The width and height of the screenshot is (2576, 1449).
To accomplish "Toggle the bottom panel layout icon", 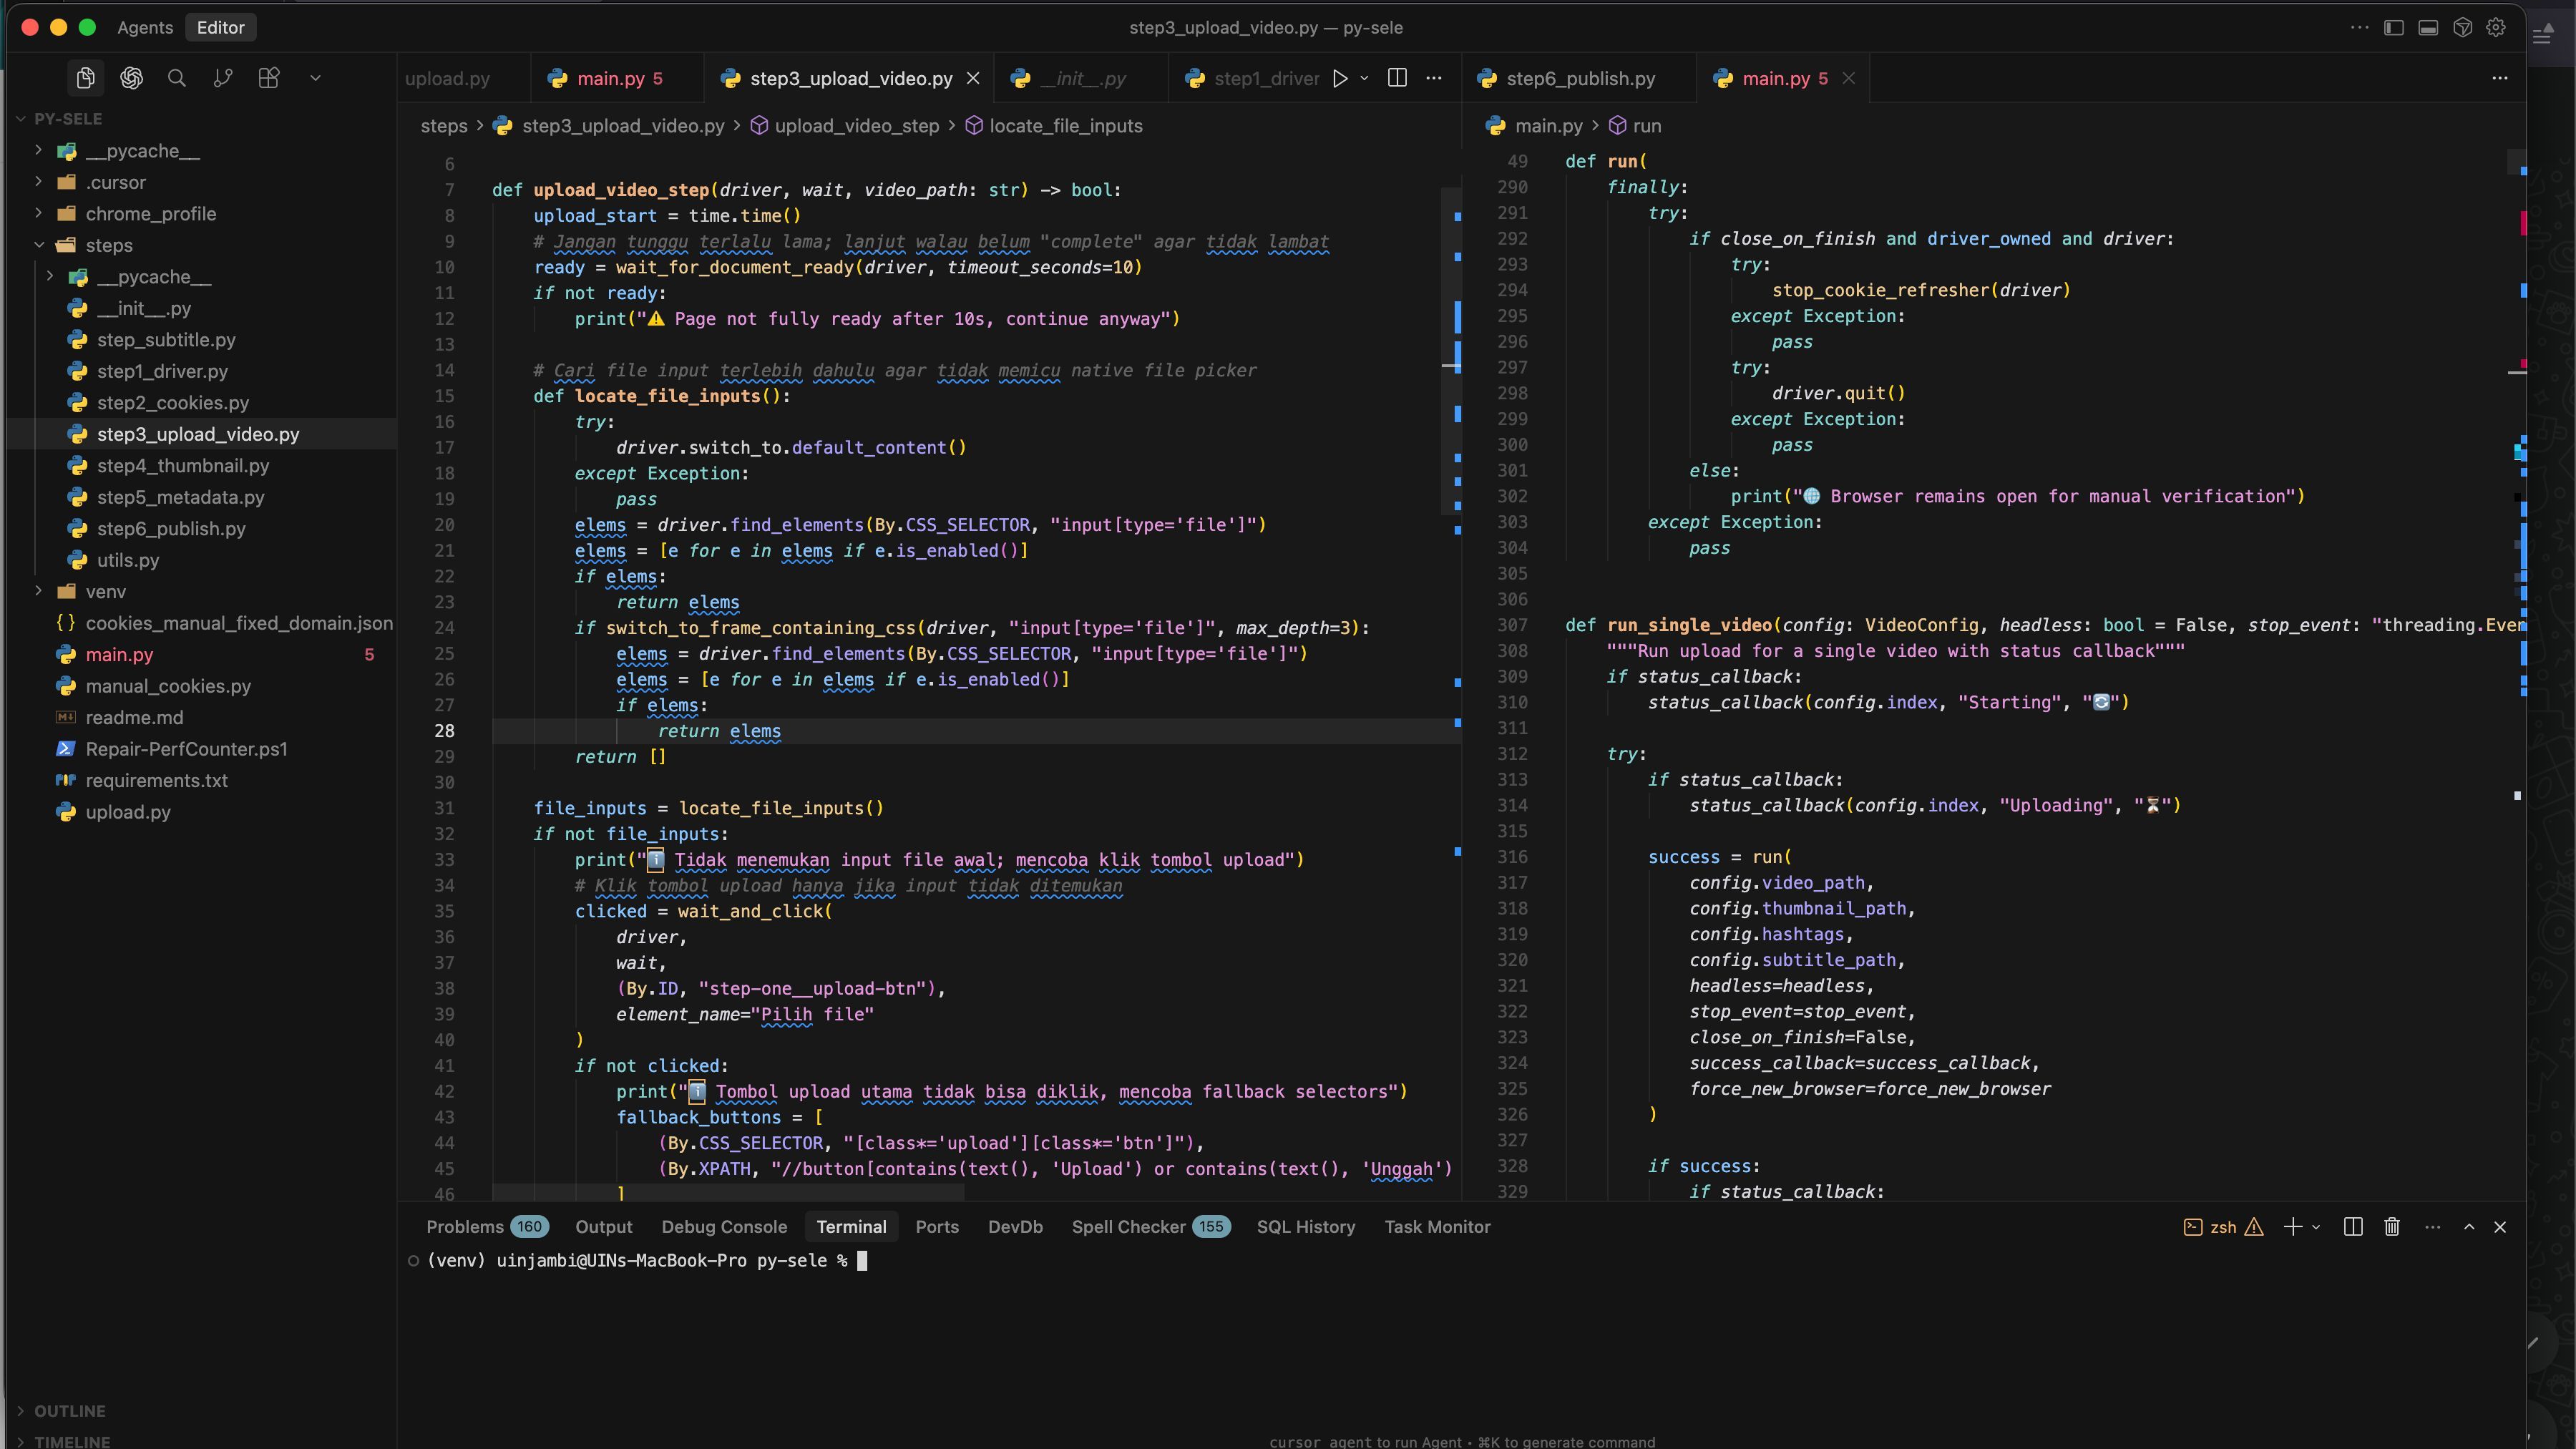I will [2428, 28].
